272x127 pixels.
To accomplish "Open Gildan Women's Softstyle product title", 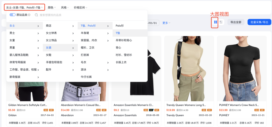I will pyautogui.click(x=28, y=105).
